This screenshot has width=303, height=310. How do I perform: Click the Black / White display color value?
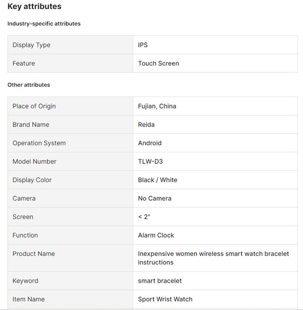[x=158, y=180]
